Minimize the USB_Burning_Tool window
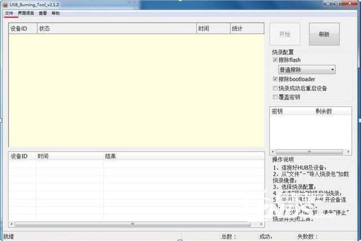Viewport: 361px width, 241px height. click(x=328, y=3)
